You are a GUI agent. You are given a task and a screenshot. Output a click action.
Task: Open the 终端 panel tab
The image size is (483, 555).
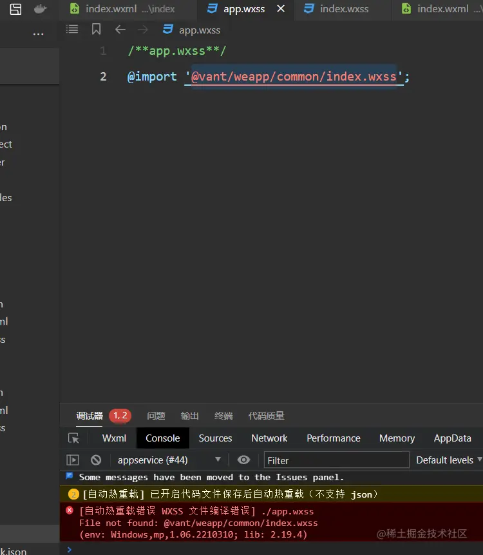223,416
